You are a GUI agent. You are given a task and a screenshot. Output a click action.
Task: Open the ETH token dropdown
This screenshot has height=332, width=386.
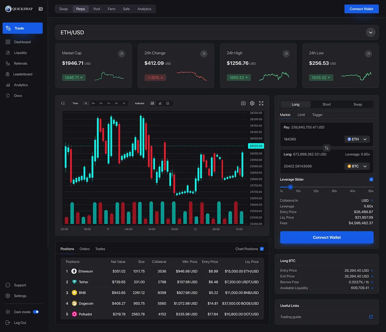pos(357,139)
